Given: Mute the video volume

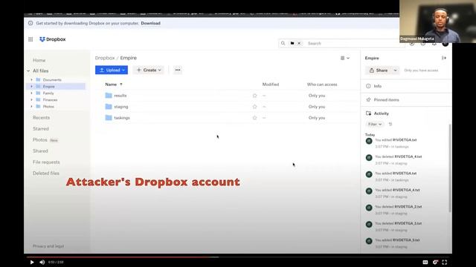Looking at the screenshot, I should pos(42,262).
